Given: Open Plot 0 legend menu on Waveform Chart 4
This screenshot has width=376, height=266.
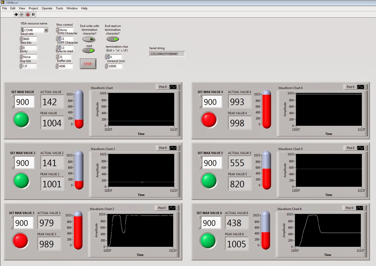Looking at the screenshot, I should pyautogui.click(x=361, y=87).
